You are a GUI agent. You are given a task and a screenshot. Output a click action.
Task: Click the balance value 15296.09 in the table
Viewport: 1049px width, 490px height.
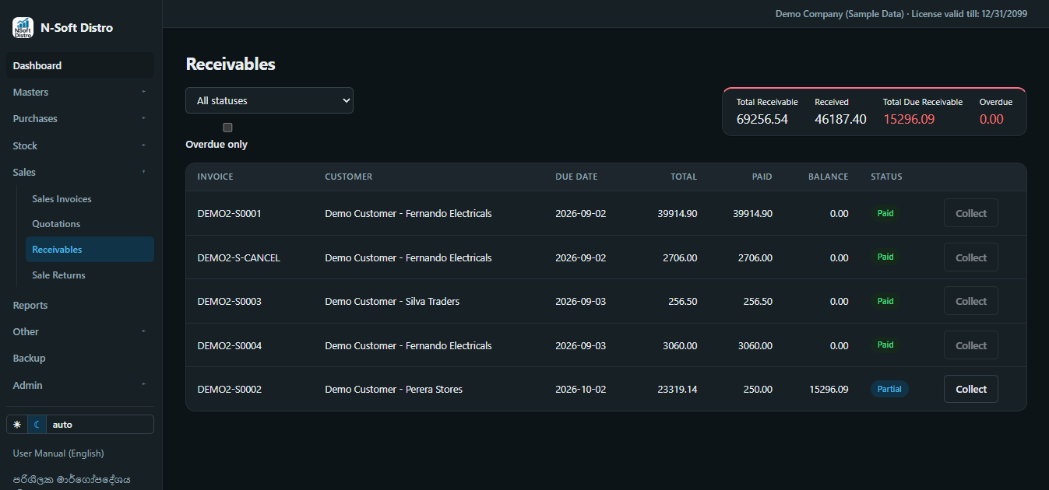pos(829,389)
